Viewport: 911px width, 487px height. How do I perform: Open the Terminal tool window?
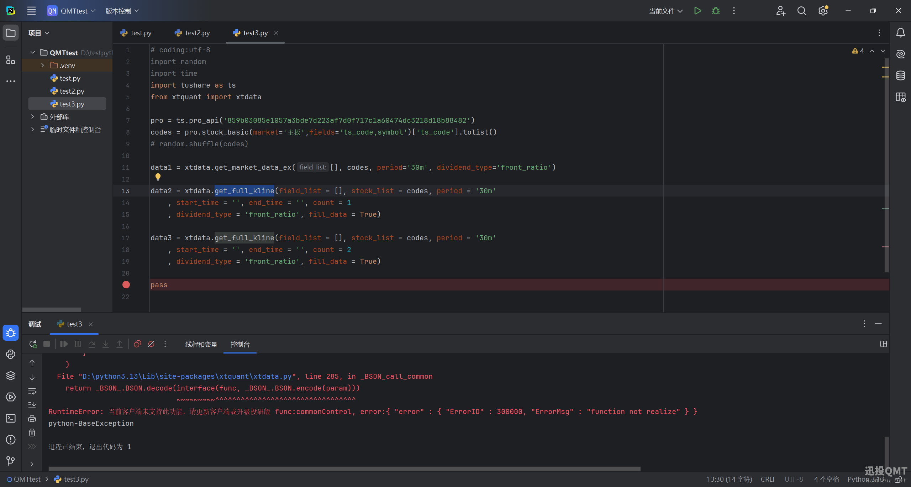pos(11,418)
